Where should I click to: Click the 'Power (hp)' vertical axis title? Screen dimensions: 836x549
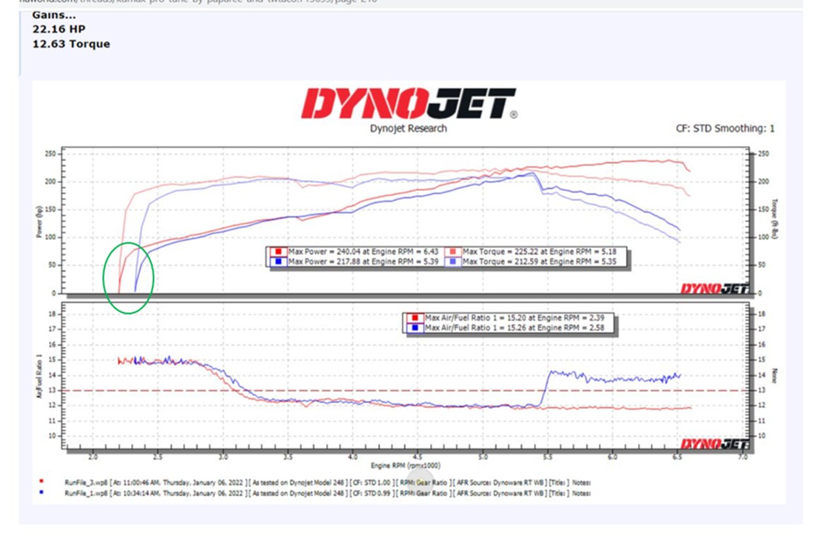39,222
